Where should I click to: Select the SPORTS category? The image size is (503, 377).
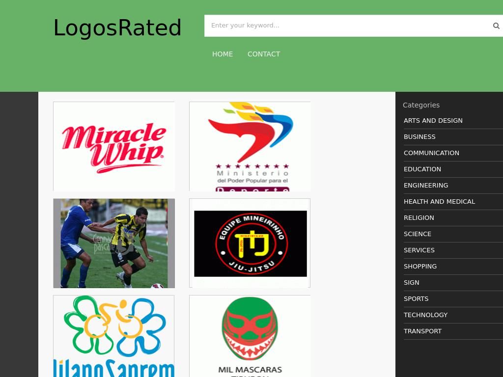tap(416, 299)
